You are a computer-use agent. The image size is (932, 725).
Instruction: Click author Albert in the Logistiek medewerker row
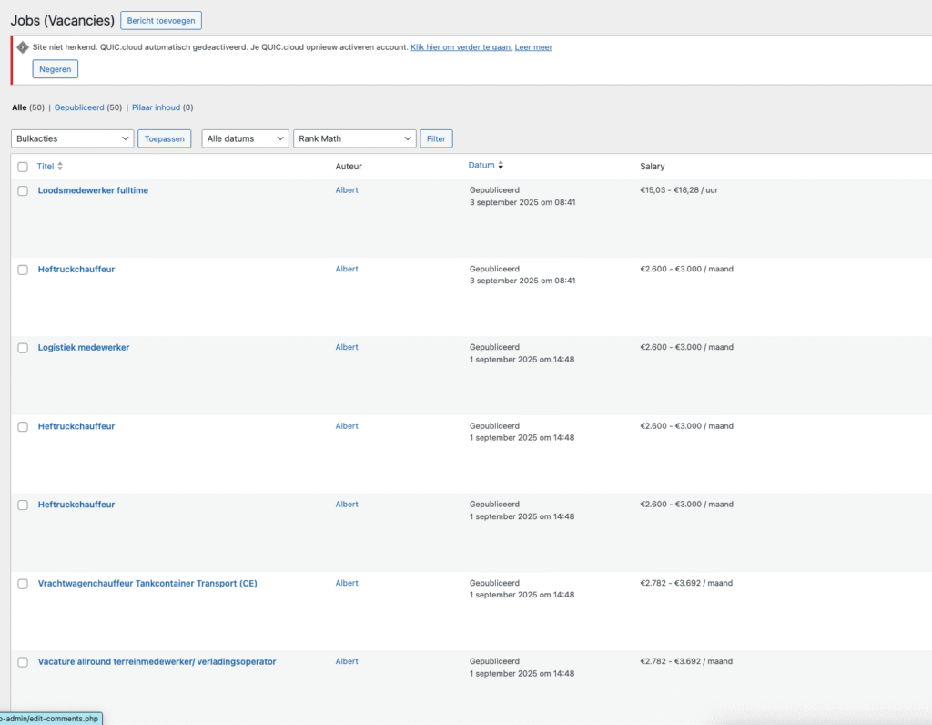347,347
